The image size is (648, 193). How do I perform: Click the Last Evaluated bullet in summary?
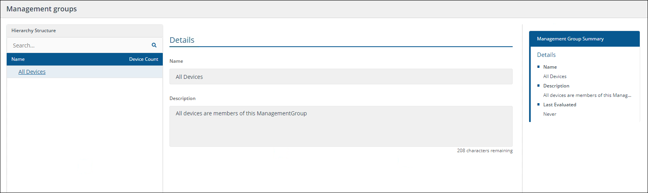click(x=559, y=105)
